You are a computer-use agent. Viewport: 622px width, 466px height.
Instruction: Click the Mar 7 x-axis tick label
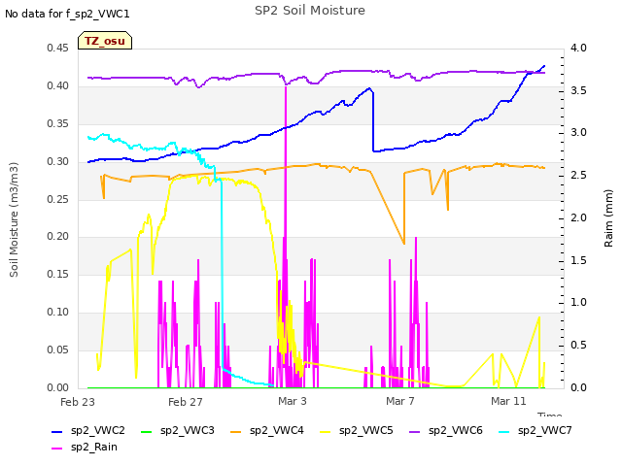[x=400, y=401]
